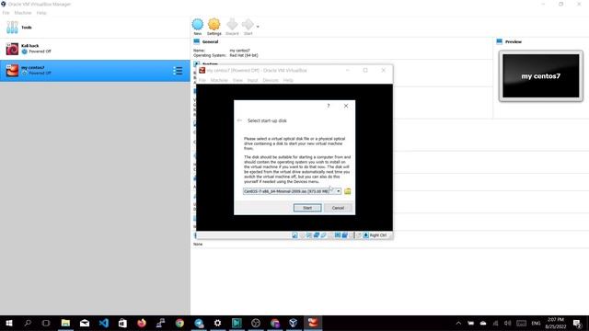The height and width of the screenshot is (331, 589).
Task: Click the Preview section header
Action: point(514,41)
